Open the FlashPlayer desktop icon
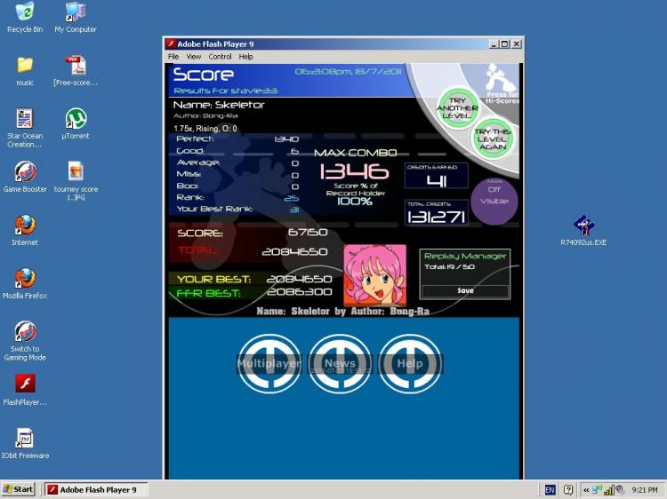The image size is (667, 499). [25, 391]
